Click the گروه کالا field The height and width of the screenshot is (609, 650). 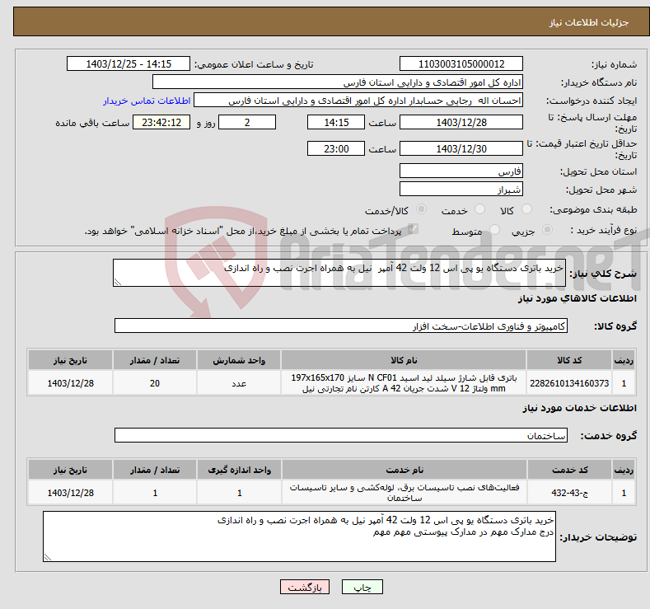pyautogui.click(x=341, y=326)
